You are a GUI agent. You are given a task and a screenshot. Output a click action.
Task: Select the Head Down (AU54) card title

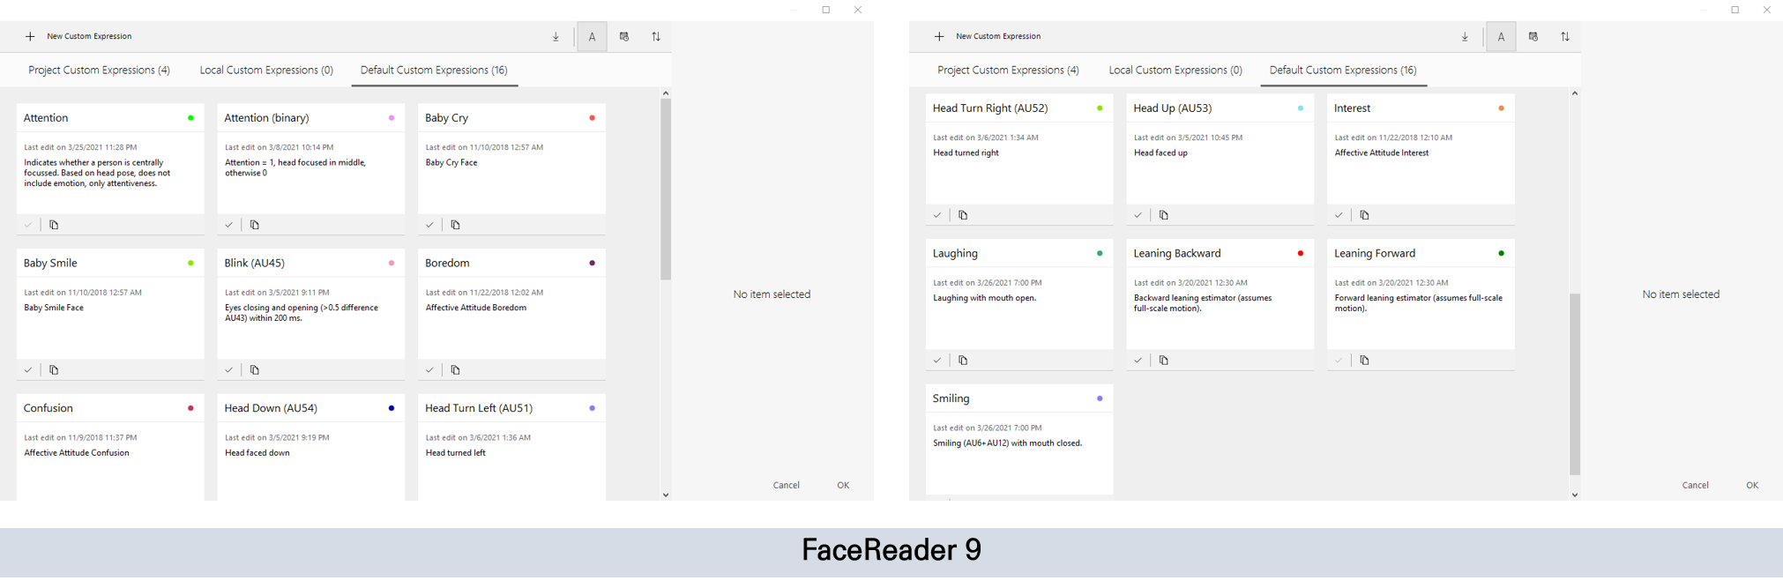tap(271, 408)
